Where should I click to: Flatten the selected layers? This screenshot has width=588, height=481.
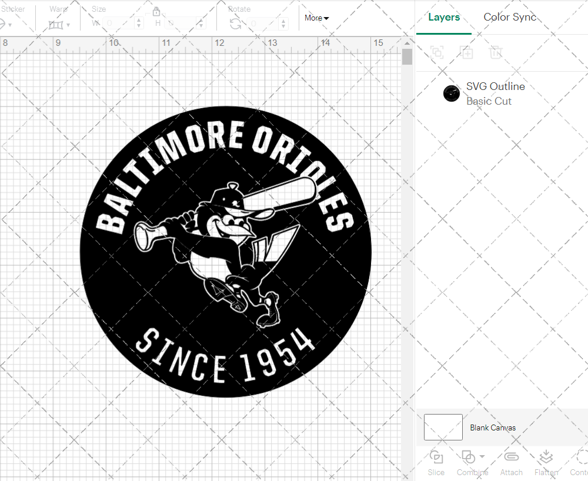click(546, 463)
